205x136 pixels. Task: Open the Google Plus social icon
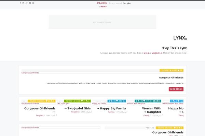click(26, 3)
